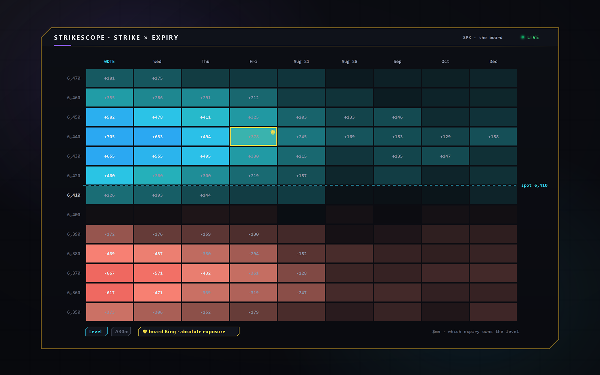600x375 pixels.
Task: Click the +129 heatmap cell in Oct column
Action: click(445, 136)
